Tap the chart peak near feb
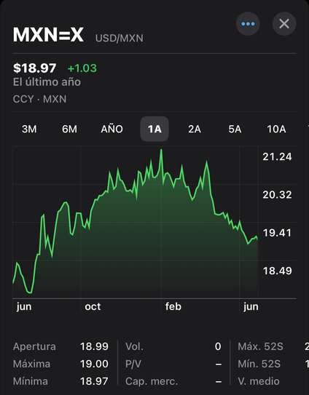This screenshot has width=309, height=395. tap(161, 150)
